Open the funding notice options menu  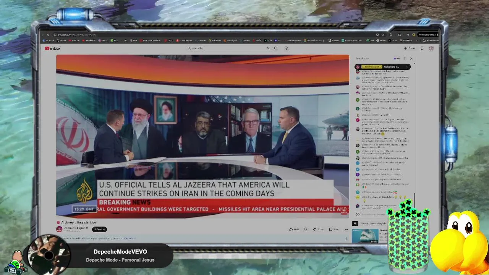point(346,238)
